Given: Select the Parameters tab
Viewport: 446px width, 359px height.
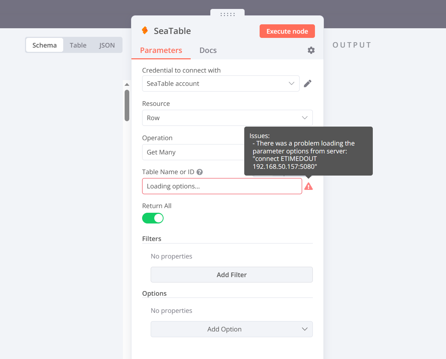Looking at the screenshot, I should pos(161,50).
